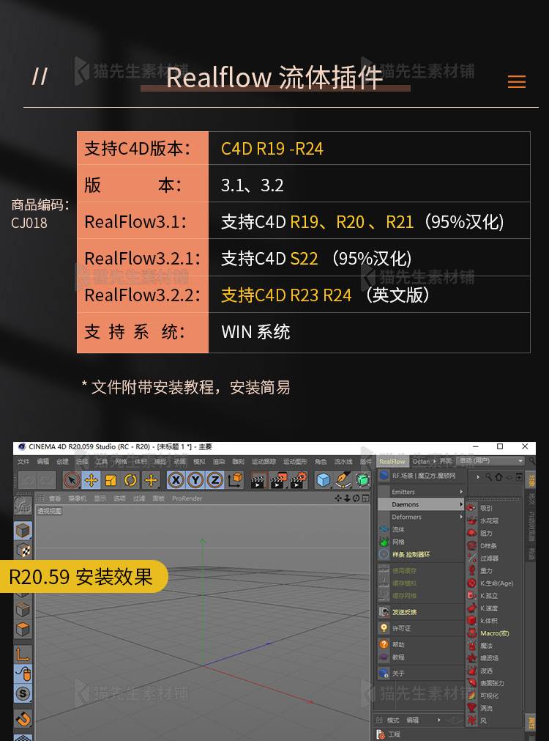549x741 pixels.
Task: Choose 流体 in RealFlow menu
Action: (x=422, y=529)
